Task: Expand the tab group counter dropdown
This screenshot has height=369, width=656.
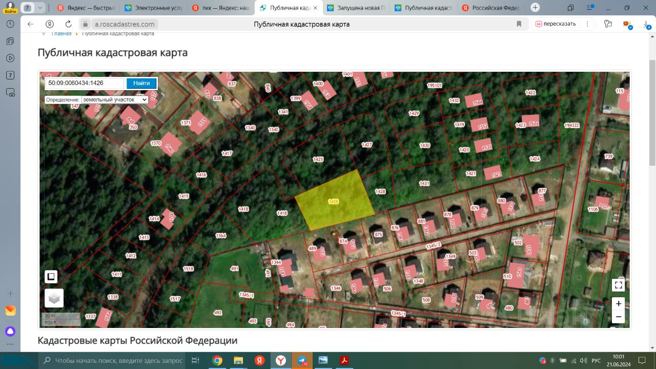Action: [x=40, y=8]
